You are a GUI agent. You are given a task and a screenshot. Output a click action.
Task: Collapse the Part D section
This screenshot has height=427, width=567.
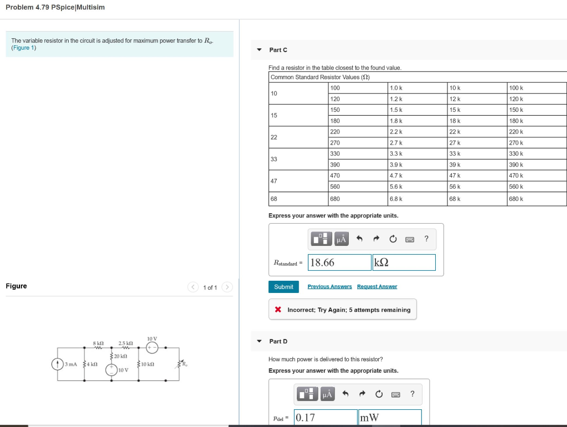click(x=259, y=341)
